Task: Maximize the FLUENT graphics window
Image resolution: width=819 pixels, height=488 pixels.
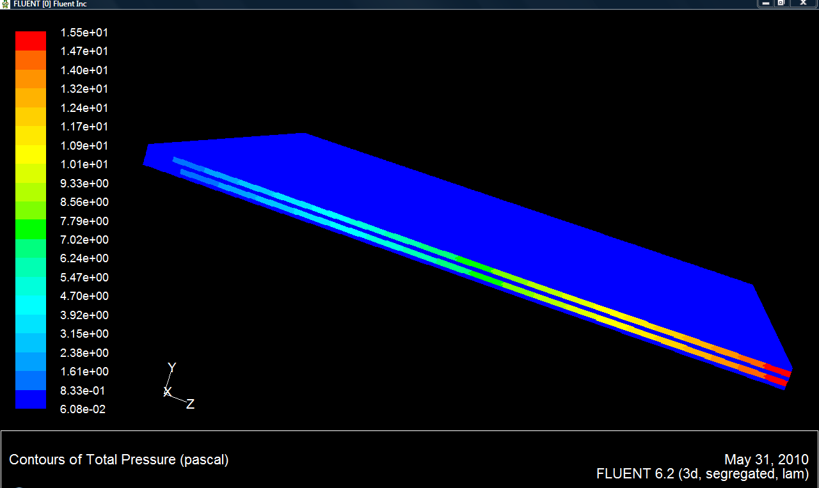Action: click(781, 3)
